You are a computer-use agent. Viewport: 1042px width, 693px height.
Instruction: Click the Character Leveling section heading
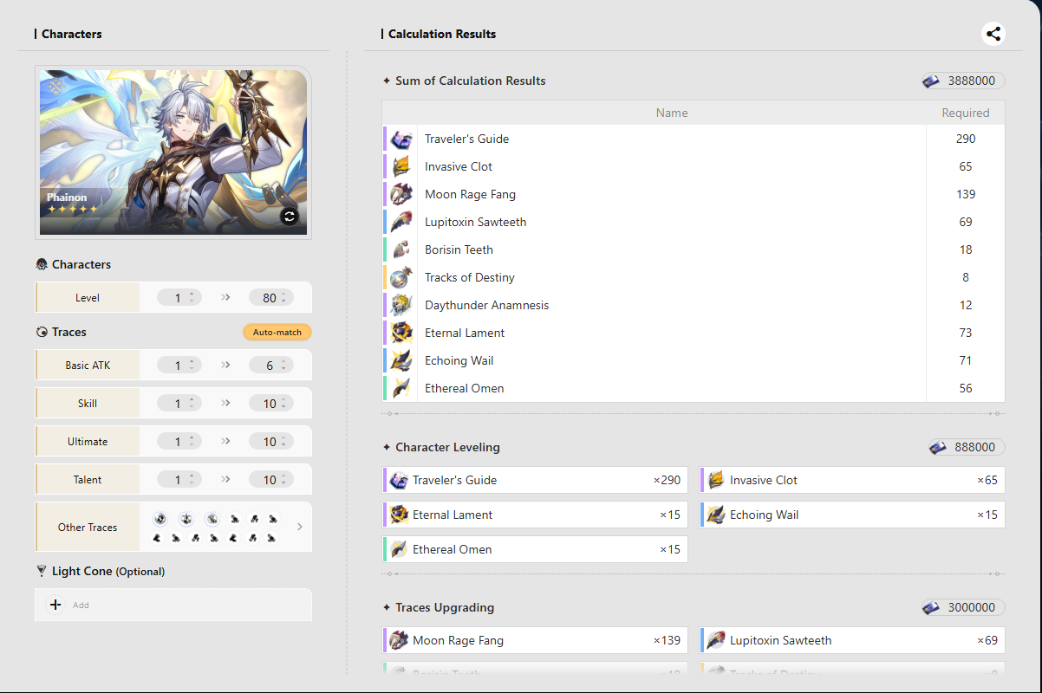pos(447,447)
